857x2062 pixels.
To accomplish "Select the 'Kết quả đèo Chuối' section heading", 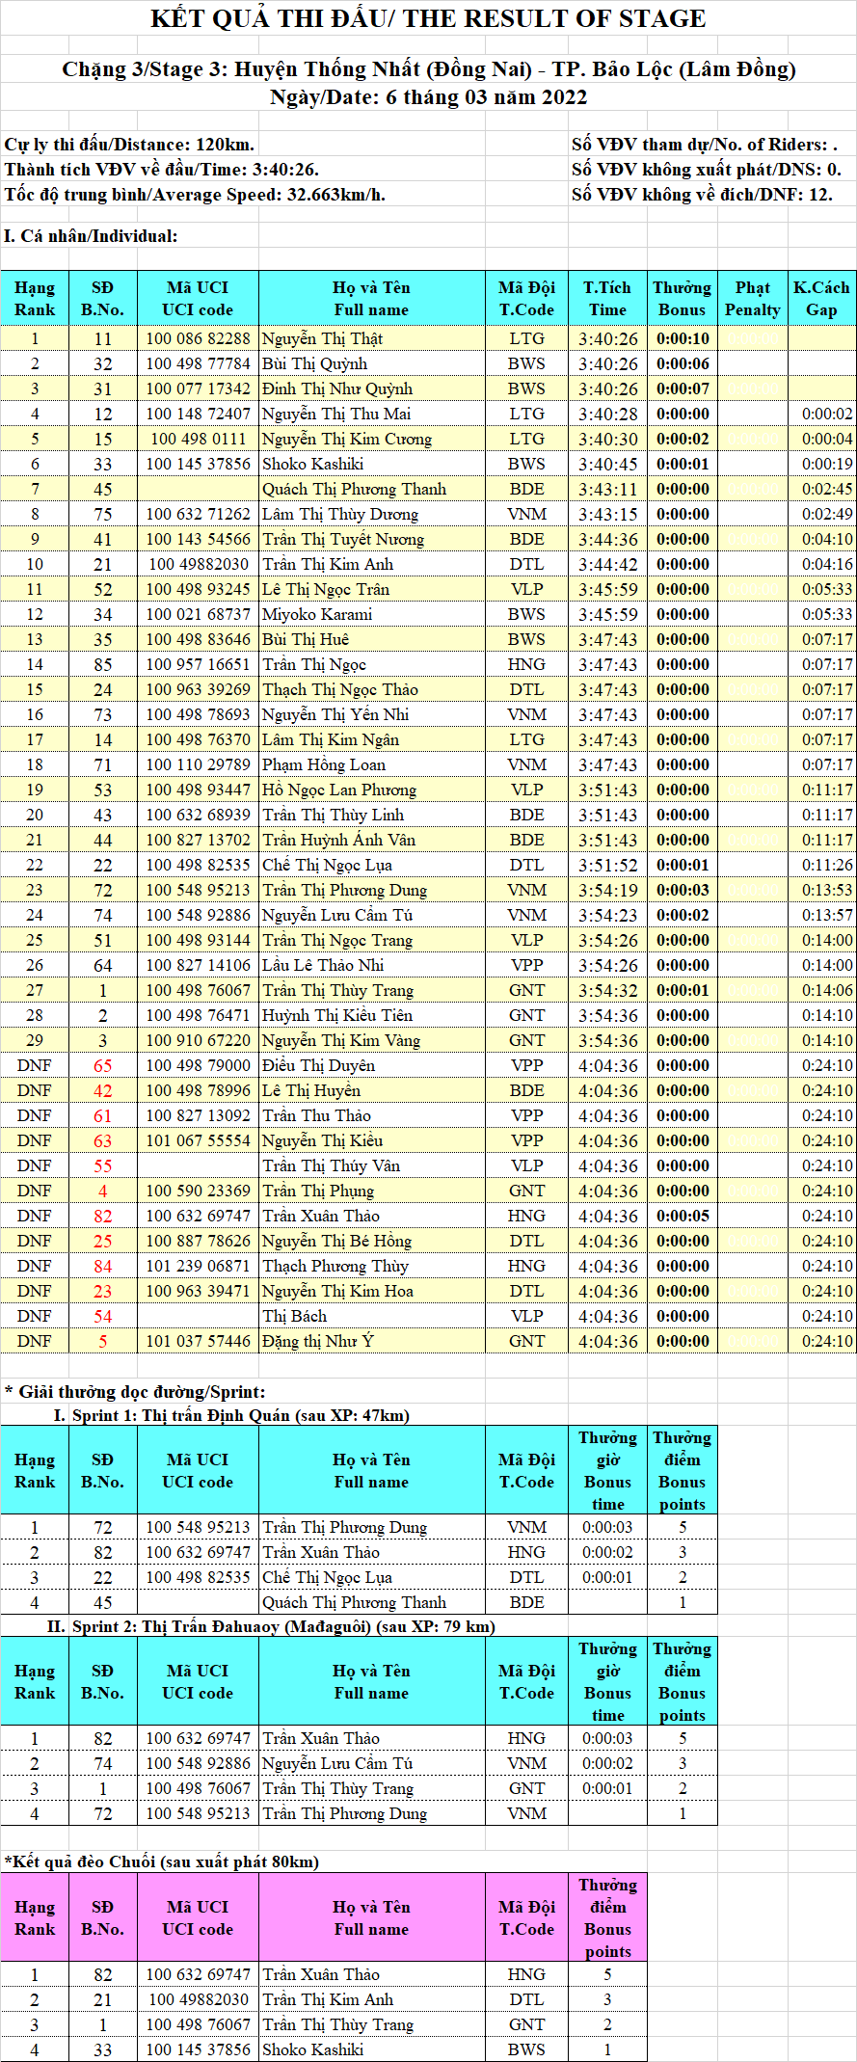I will pos(161,1861).
